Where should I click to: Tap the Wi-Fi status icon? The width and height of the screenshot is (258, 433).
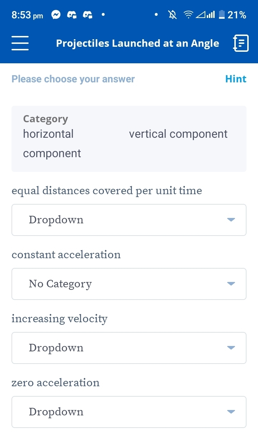pyautogui.click(x=188, y=15)
